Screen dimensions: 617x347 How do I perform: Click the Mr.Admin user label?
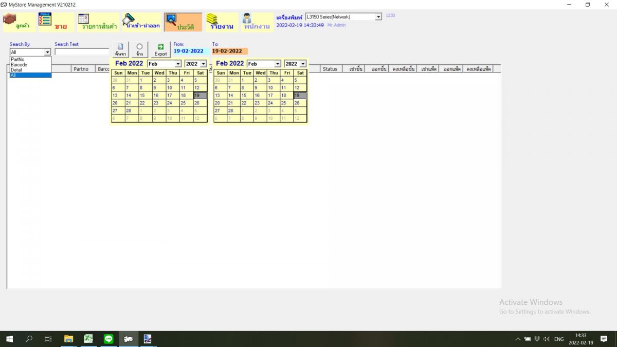click(337, 25)
